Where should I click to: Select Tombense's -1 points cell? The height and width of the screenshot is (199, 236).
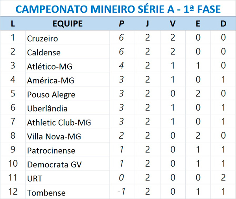[122, 192]
